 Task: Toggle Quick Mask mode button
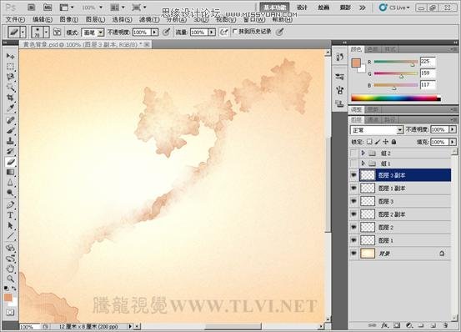click(x=10, y=312)
